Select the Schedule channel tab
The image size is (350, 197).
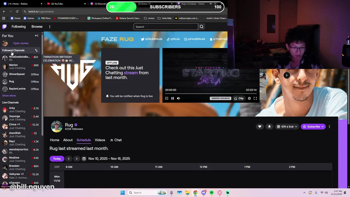tap(84, 140)
